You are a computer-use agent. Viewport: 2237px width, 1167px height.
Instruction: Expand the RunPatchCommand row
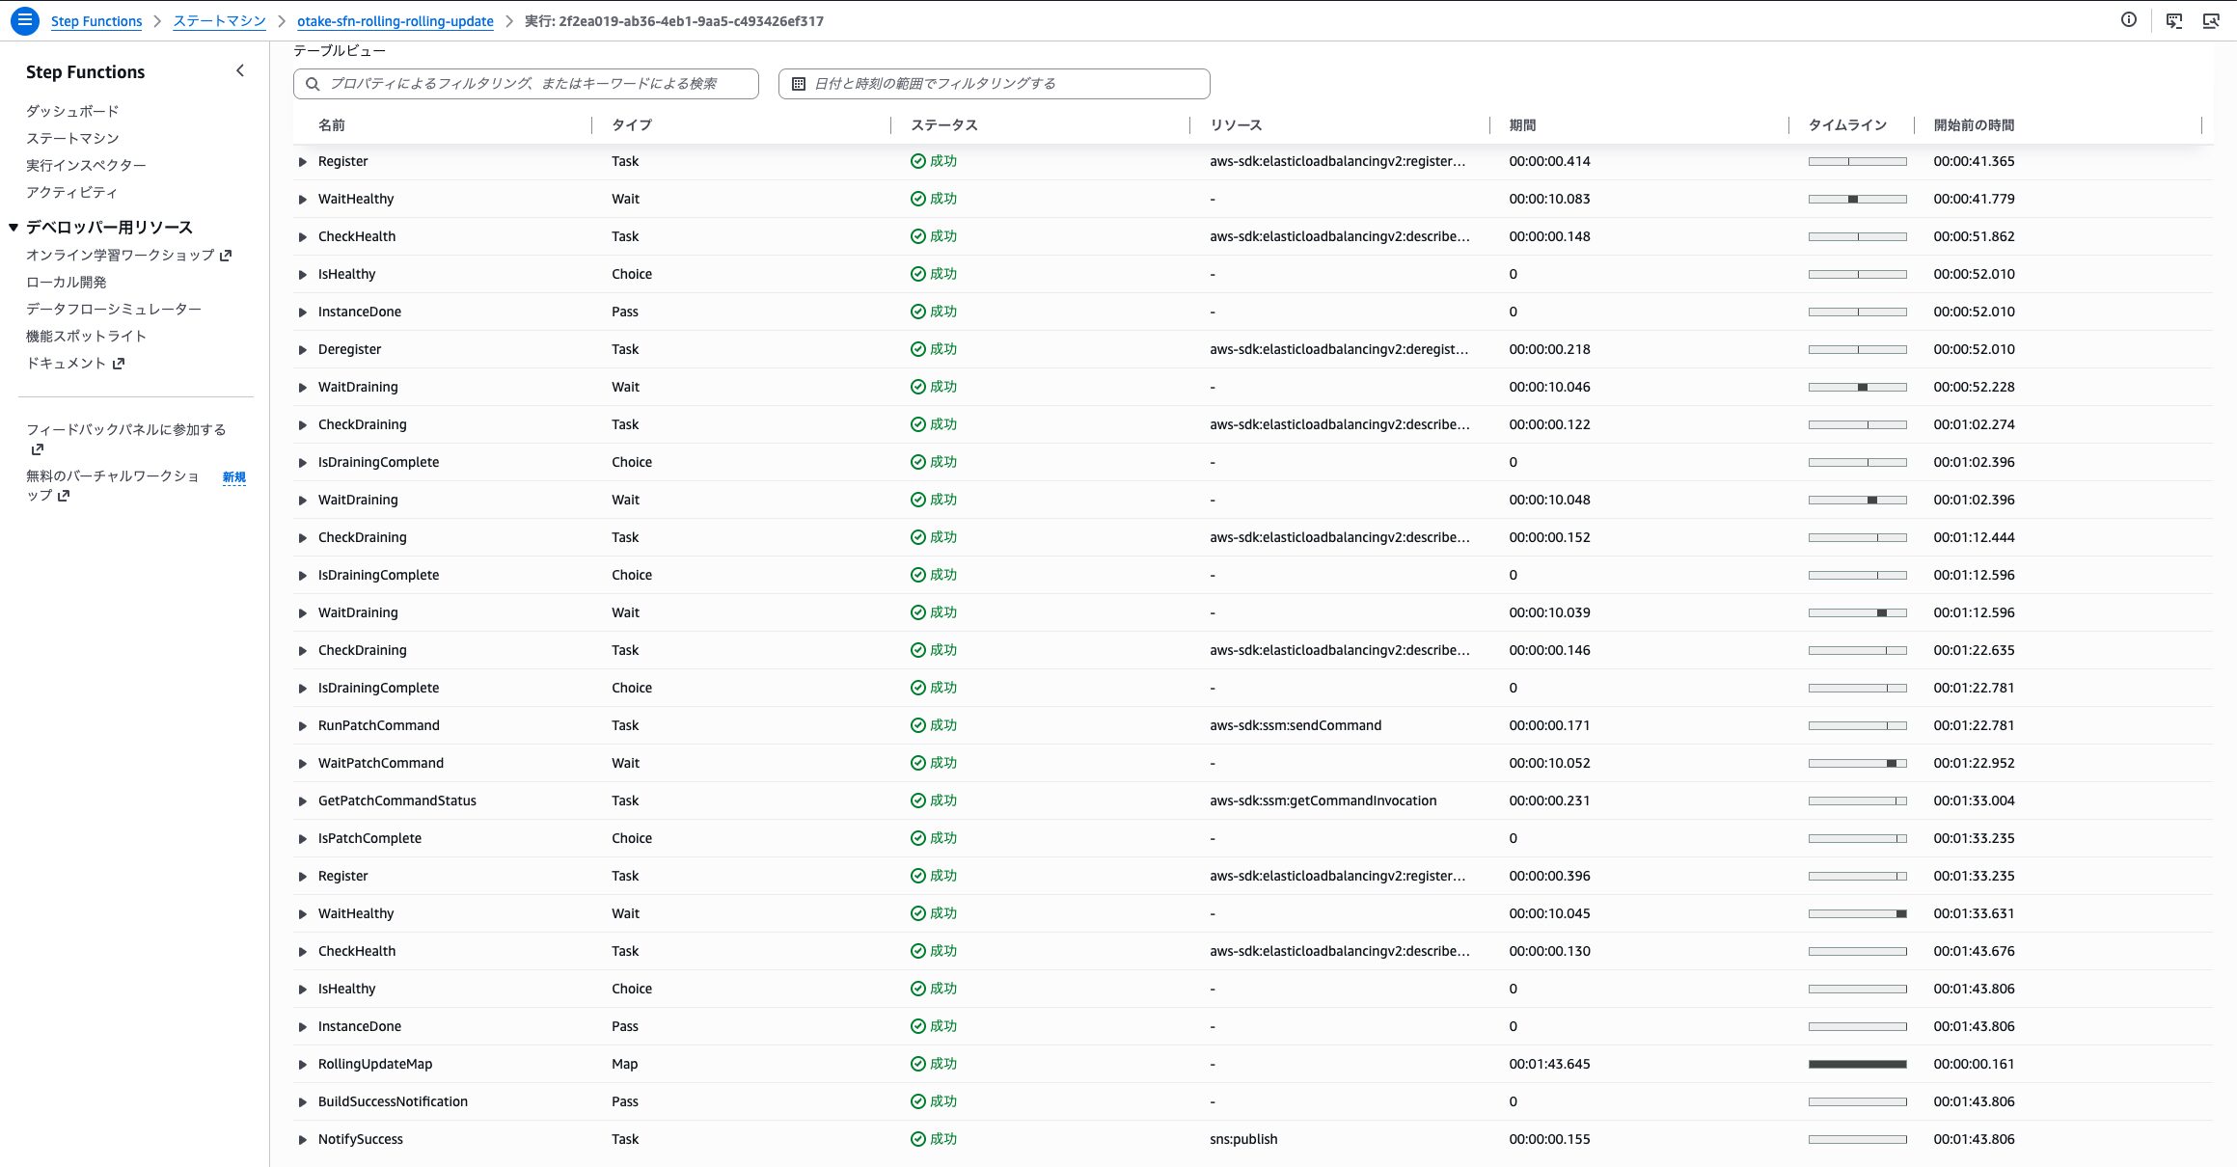coord(303,726)
